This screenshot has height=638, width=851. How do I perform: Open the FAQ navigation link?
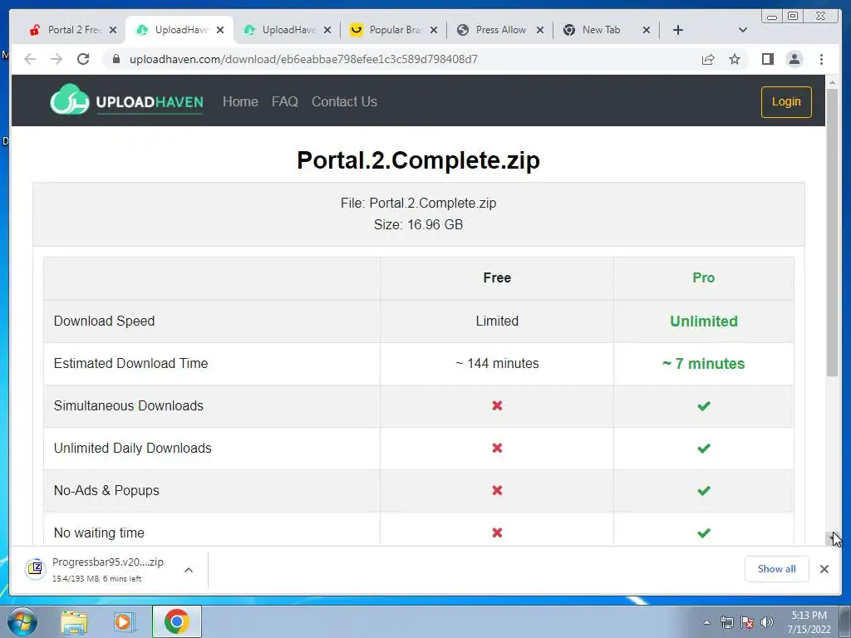[x=284, y=101]
